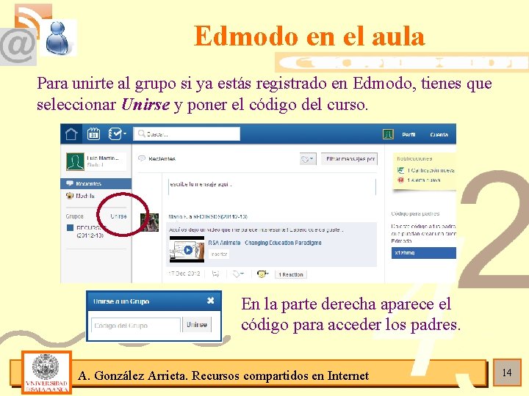529x396 pixels.
Task: Click the post author's avatar photo
Action: (x=149, y=223)
